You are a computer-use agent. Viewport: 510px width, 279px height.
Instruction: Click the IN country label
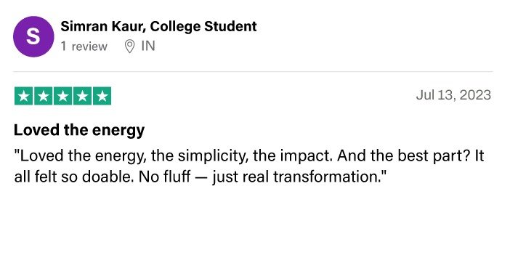click(x=148, y=46)
